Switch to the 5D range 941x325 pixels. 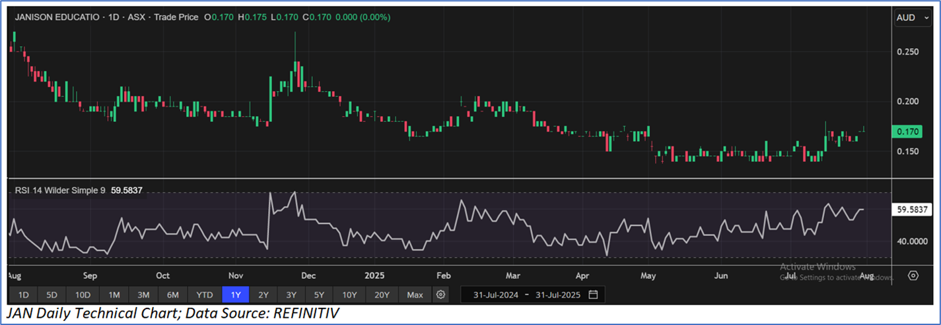(x=52, y=294)
